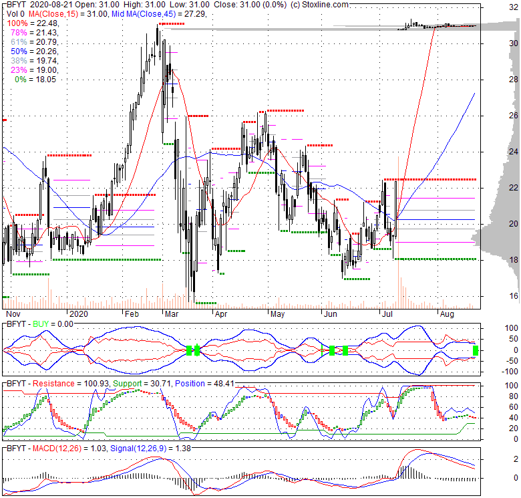Screen dimensions: 521x498
Task: Click the Close: 31.00 (0.0%) value
Action: 250,5
